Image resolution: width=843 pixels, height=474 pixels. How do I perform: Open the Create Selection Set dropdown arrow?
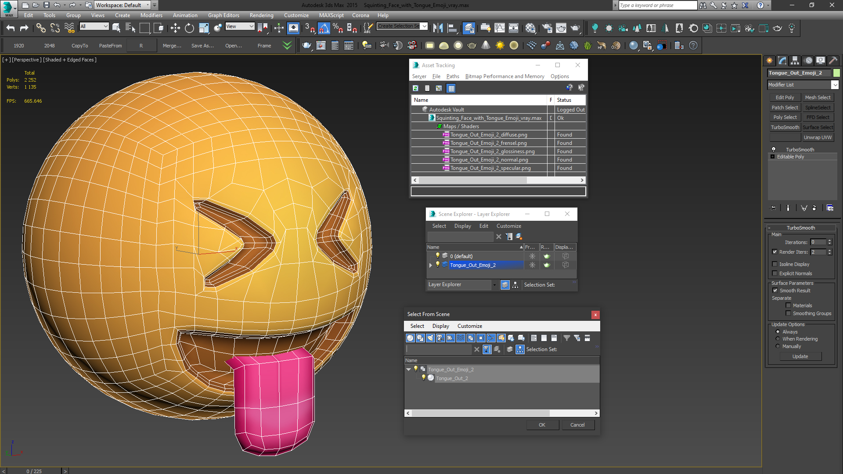pyautogui.click(x=425, y=26)
